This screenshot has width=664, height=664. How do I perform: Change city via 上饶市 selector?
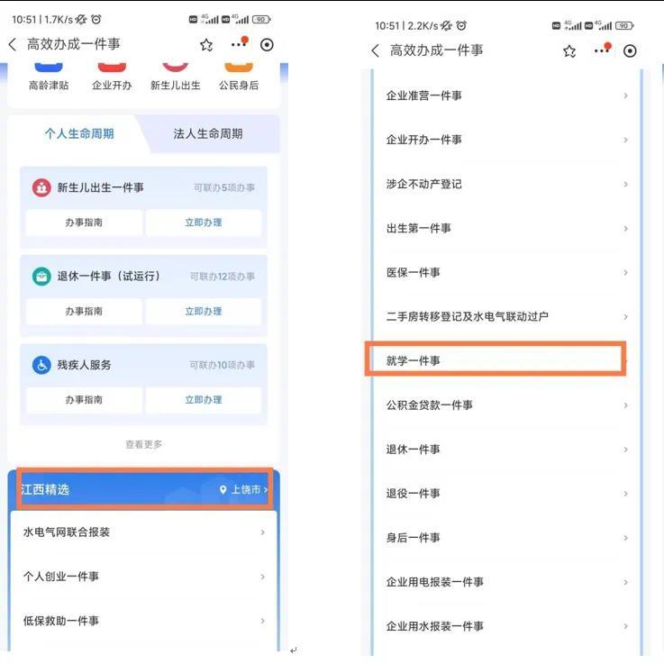pos(244,490)
